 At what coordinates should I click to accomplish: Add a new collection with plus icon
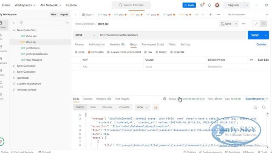(14, 23)
